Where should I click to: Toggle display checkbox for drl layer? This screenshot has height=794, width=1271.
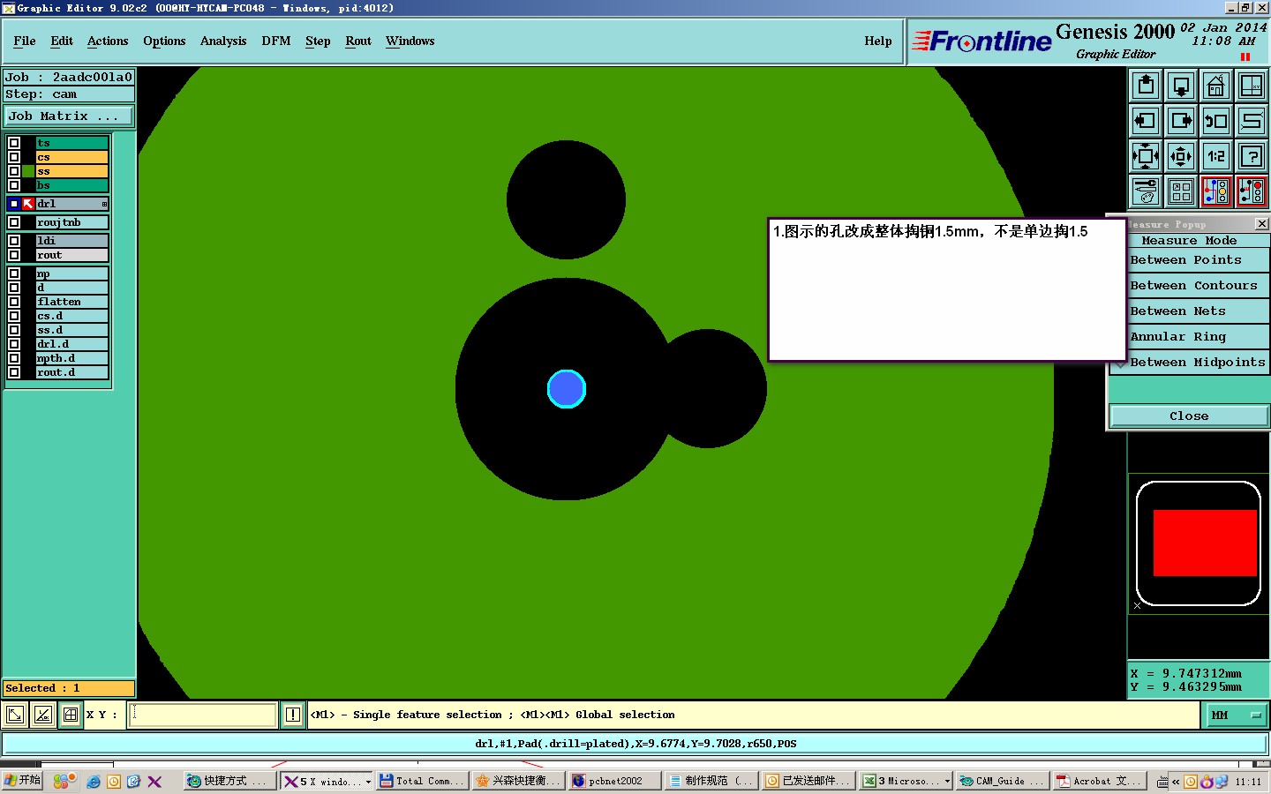(x=14, y=204)
